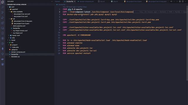Screen dimensions: 188x105
Task: Open the Source Control branch icon
Action: click(x=3, y=12)
